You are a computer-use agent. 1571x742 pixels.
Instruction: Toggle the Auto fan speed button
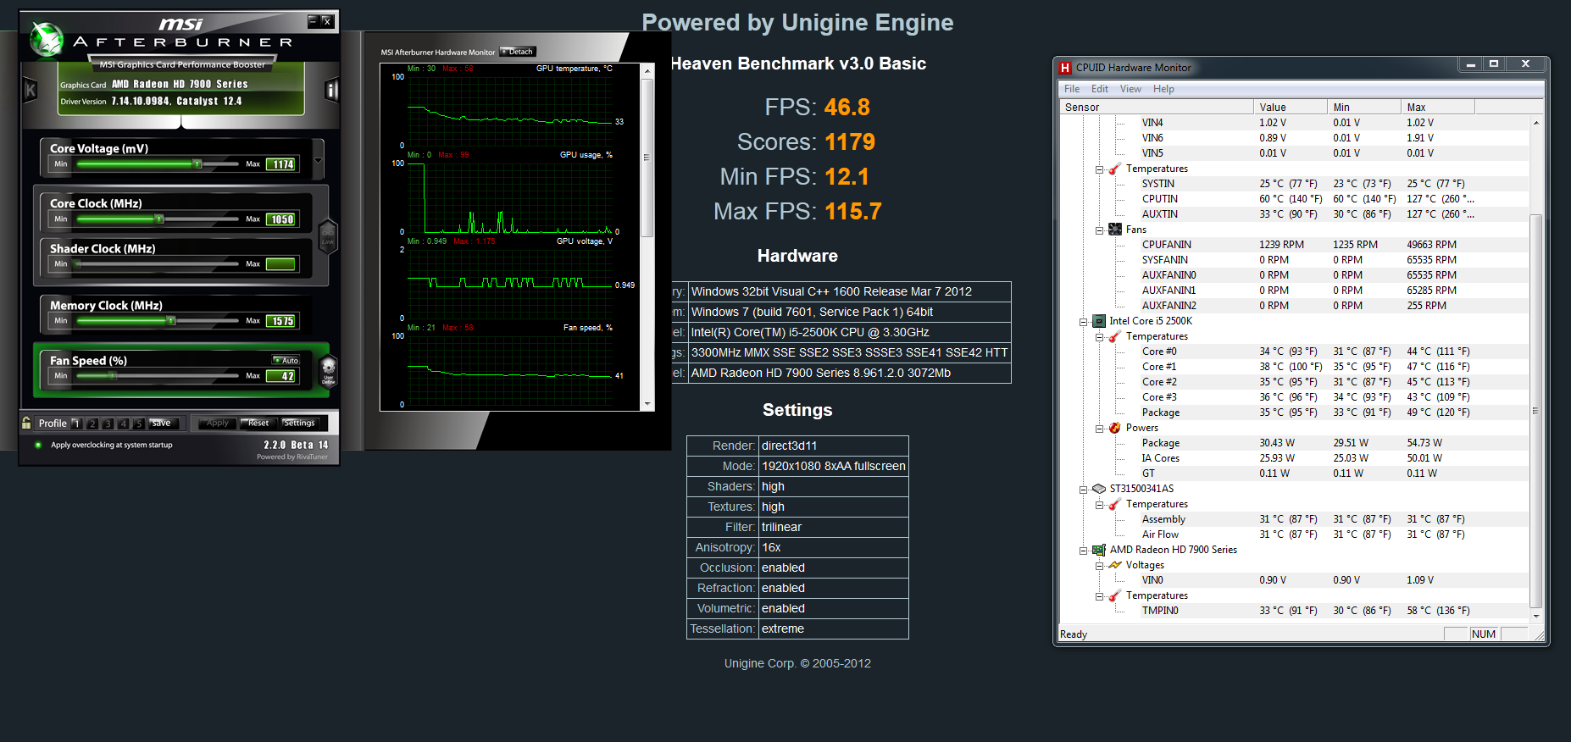tap(286, 360)
